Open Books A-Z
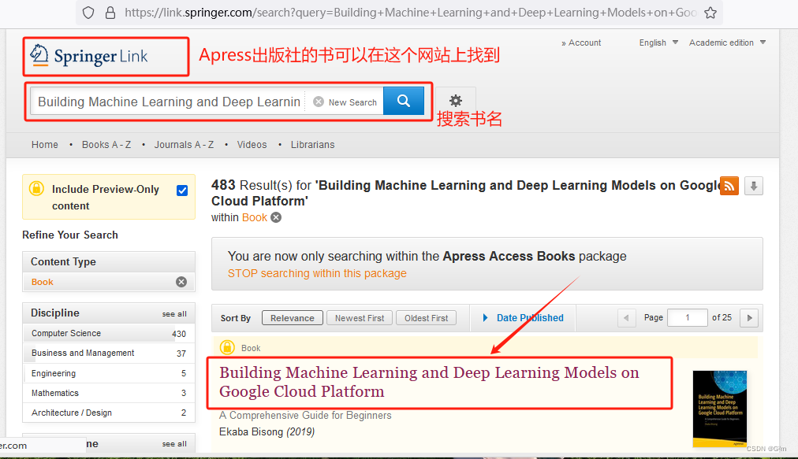The width and height of the screenshot is (798, 459). (106, 145)
